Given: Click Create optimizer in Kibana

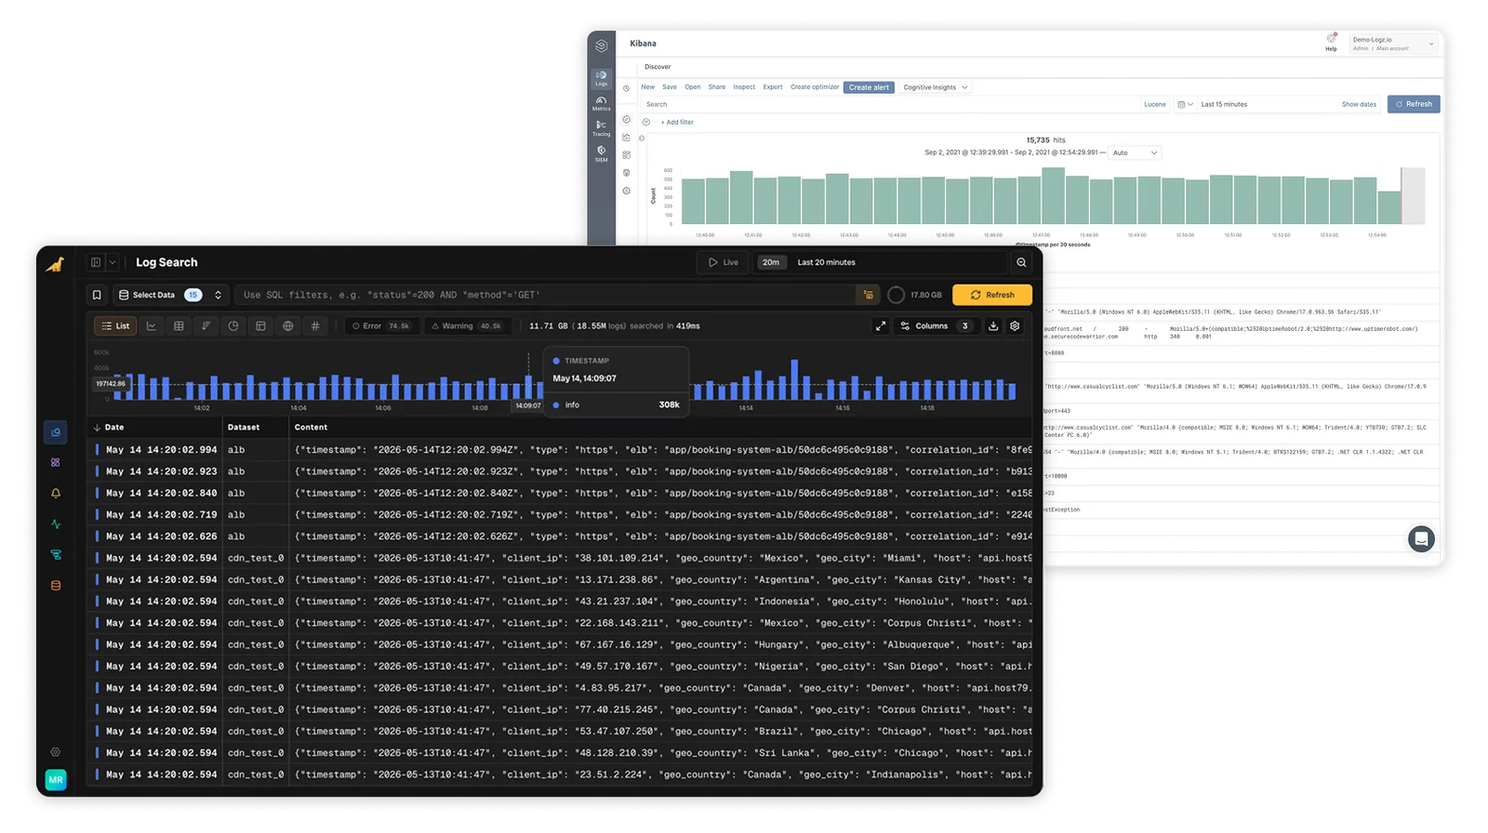Looking at the screenshot, I should click(815, 87).
